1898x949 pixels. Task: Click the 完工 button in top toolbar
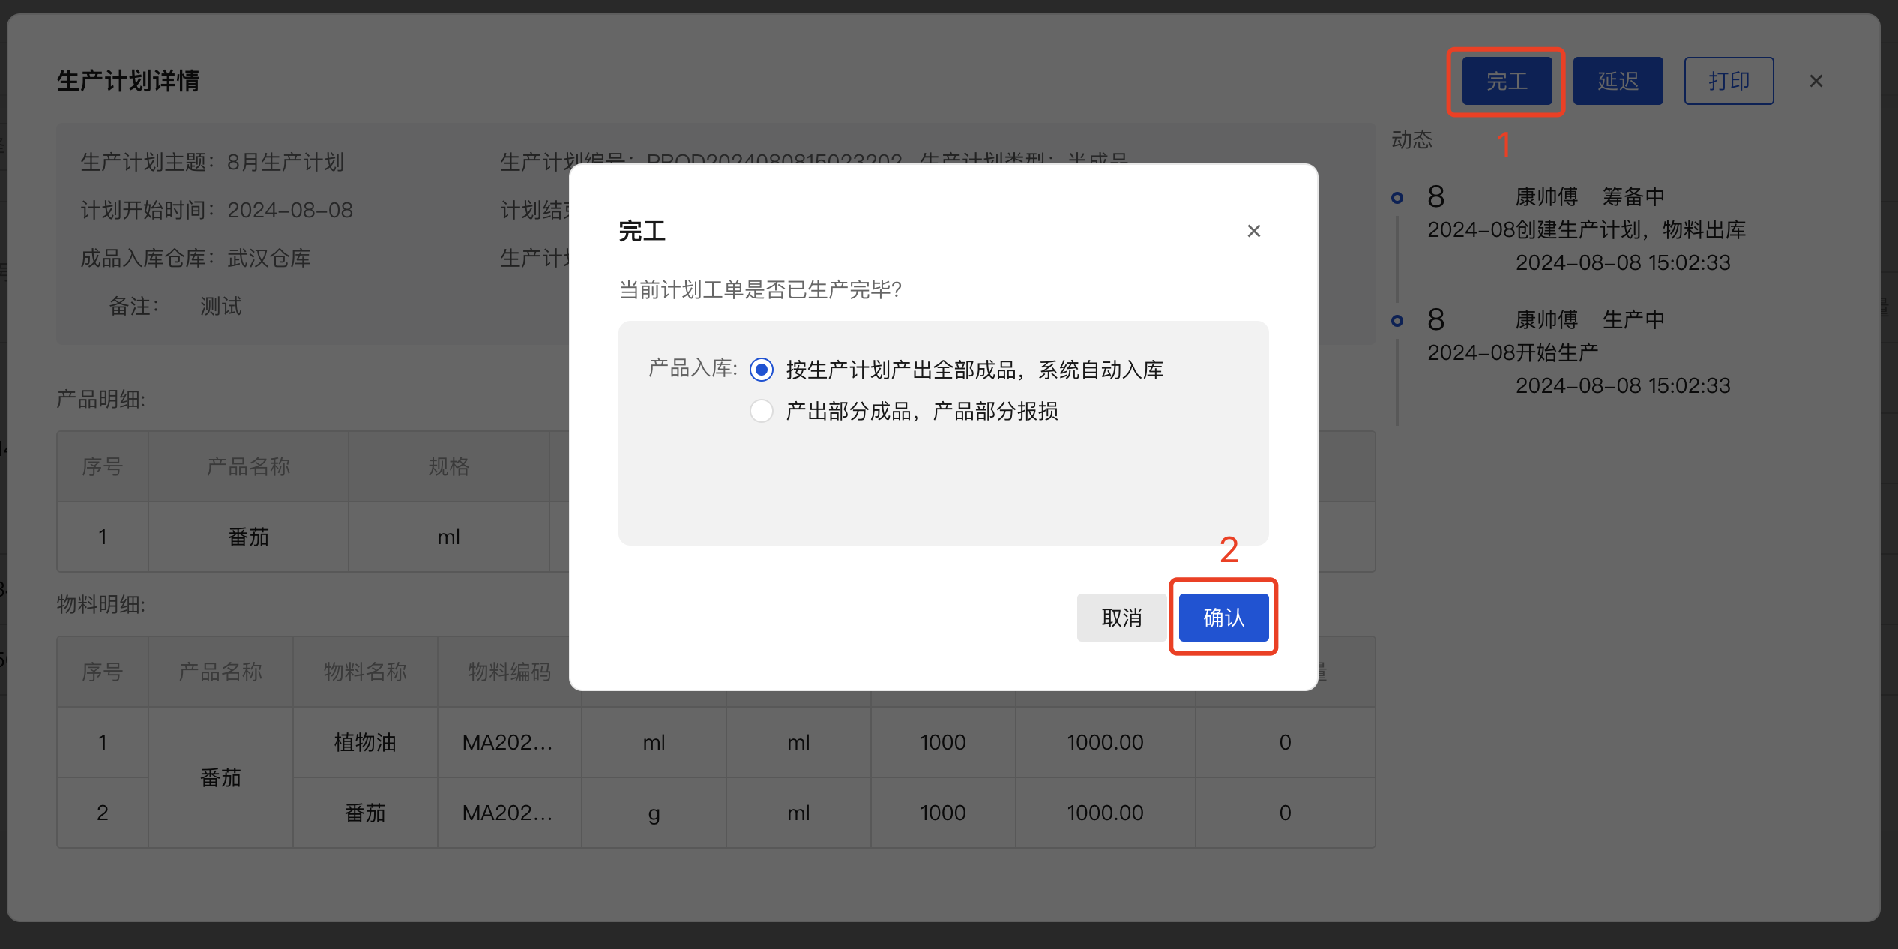click(x=1505, y=81)
